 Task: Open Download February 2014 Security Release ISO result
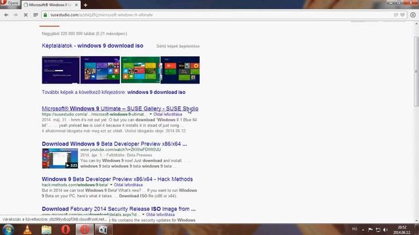pos(118,209)
